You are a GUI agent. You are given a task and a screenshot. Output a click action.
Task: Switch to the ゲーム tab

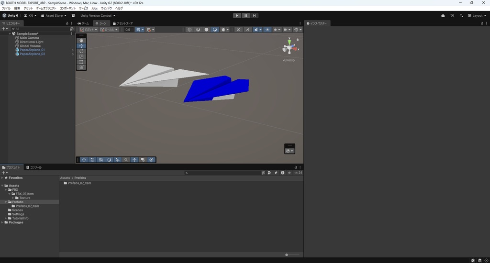83,23
